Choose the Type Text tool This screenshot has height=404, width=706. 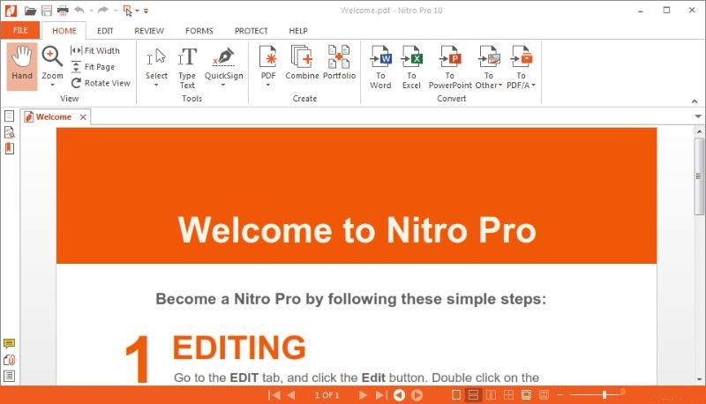tap(187, 68)
